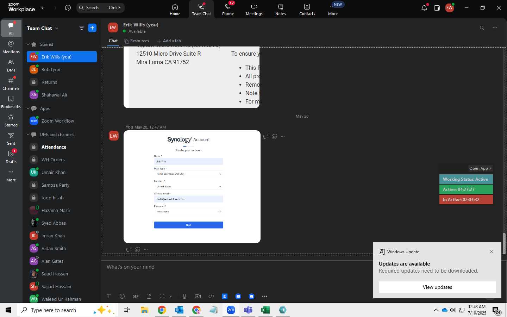
Task: Open DMs in the left sidebar
Action: click(x=11, y=65)
